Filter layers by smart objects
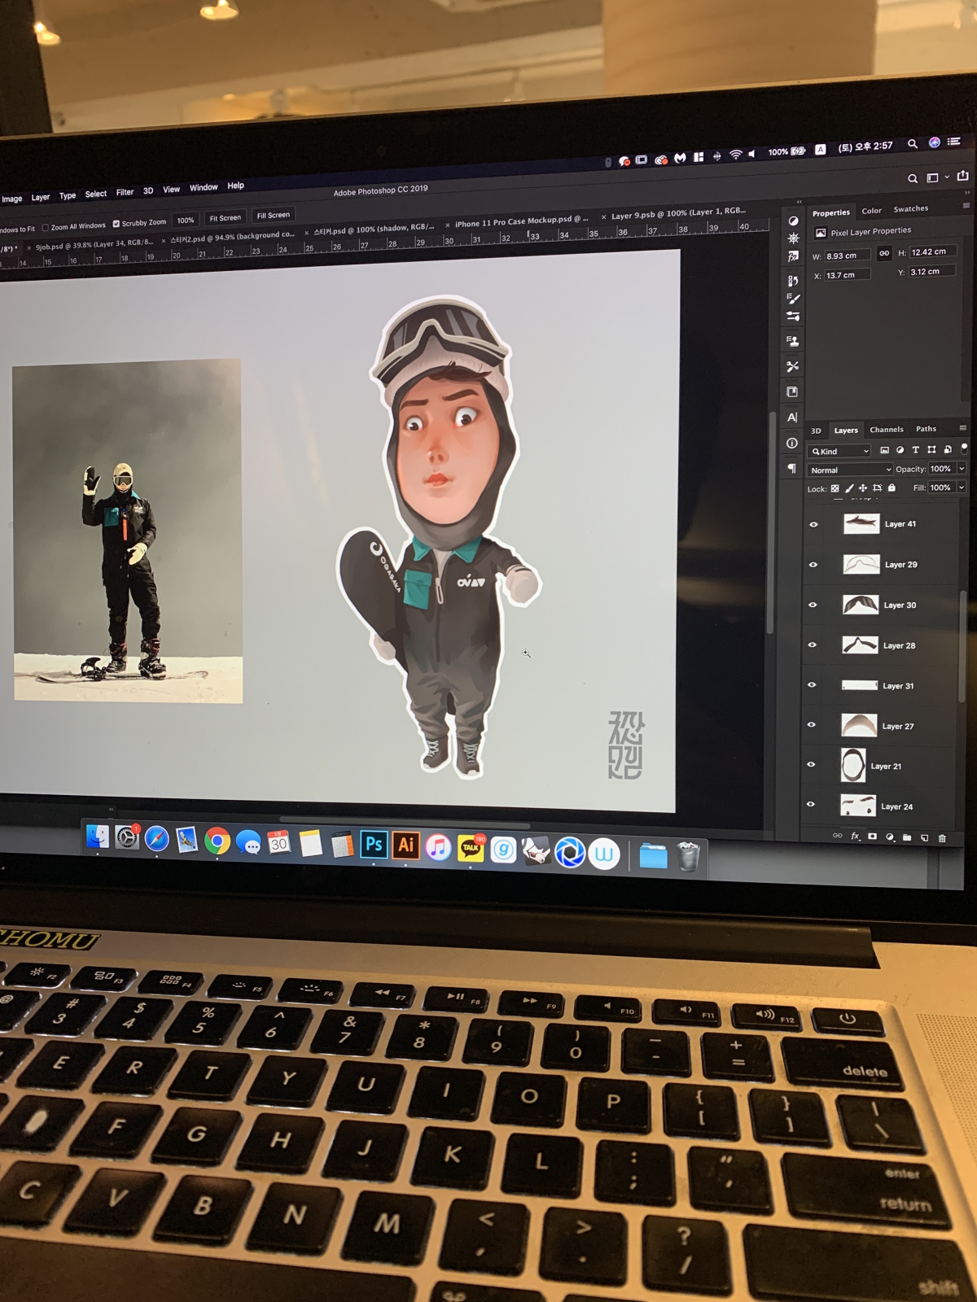 (x=948, y=449)
